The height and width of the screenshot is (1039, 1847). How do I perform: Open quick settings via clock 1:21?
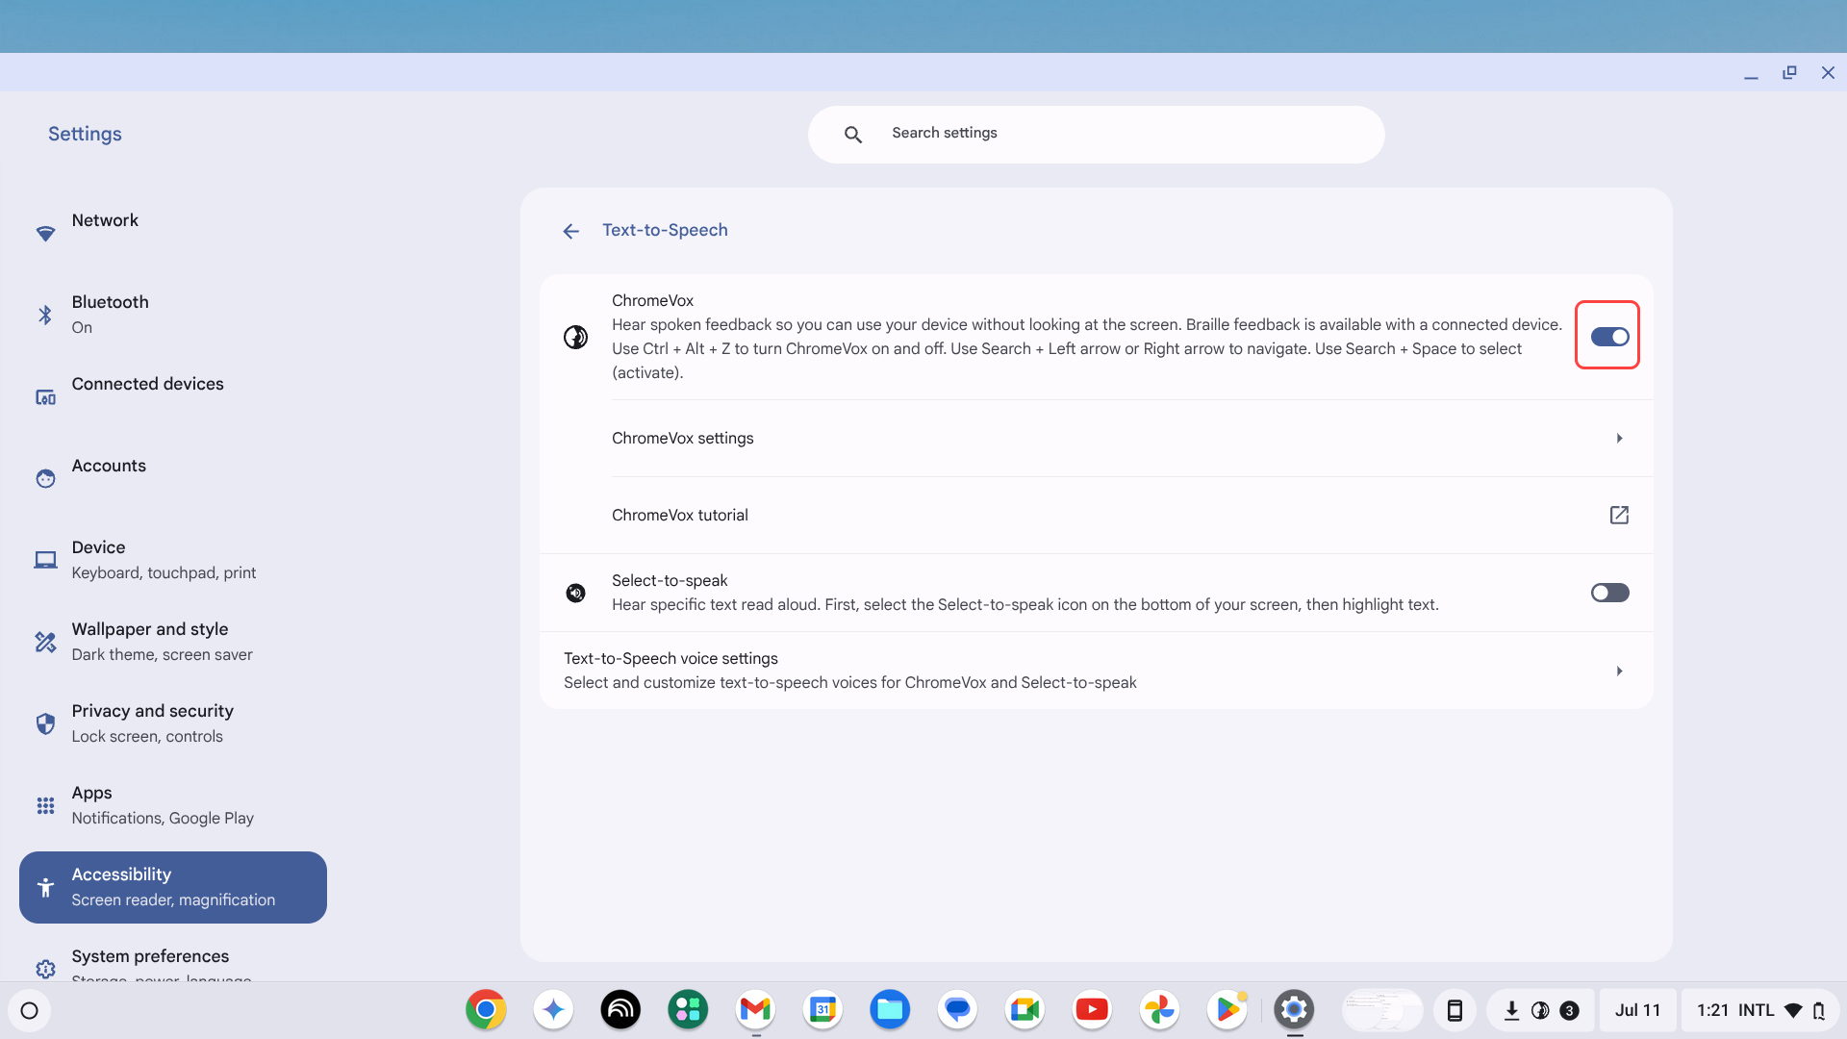pos(1712,1010)
